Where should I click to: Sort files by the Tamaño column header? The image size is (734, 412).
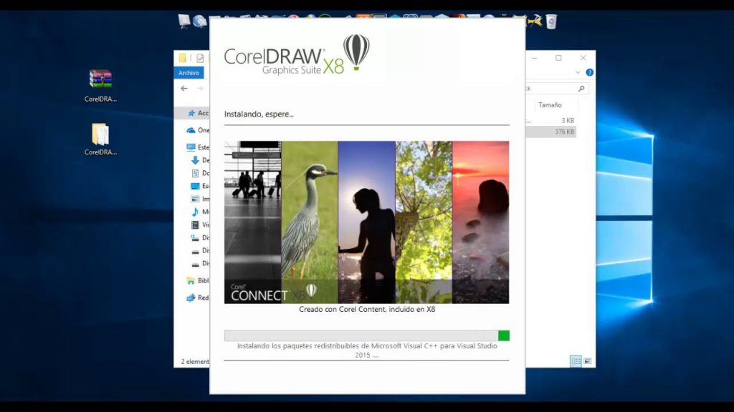549,104
